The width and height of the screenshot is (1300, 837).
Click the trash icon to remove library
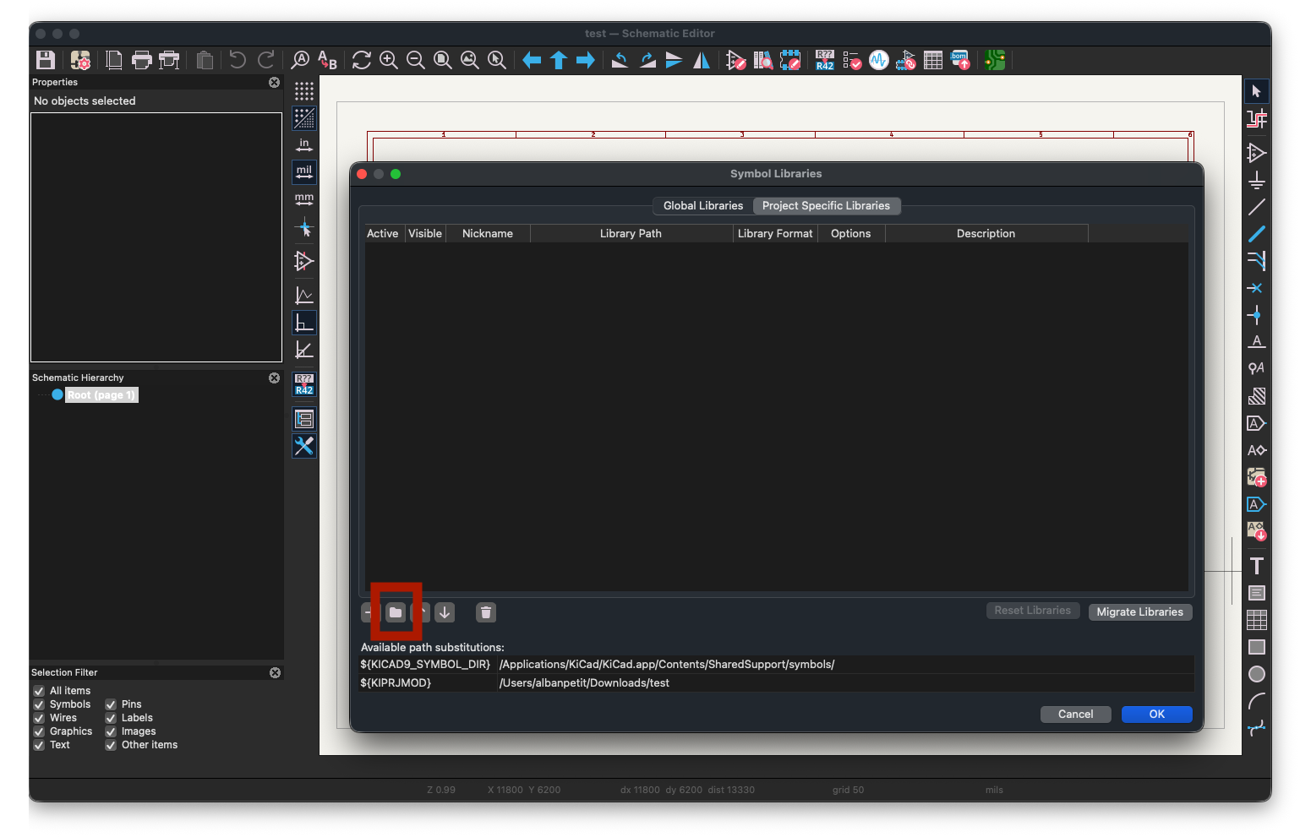(486, 612)
